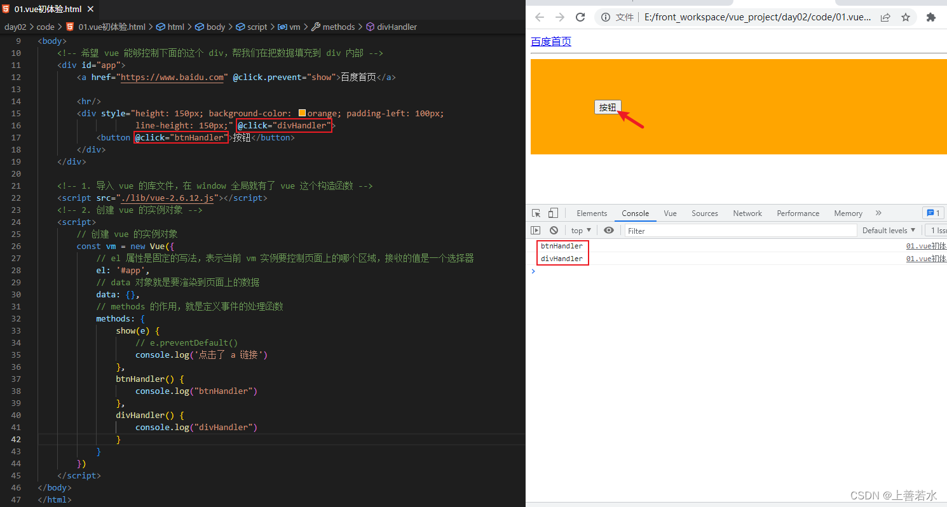The image size is (947, 507).
Task: Click @click="btnHandler" attribute in code
Action: coord(181,137)
